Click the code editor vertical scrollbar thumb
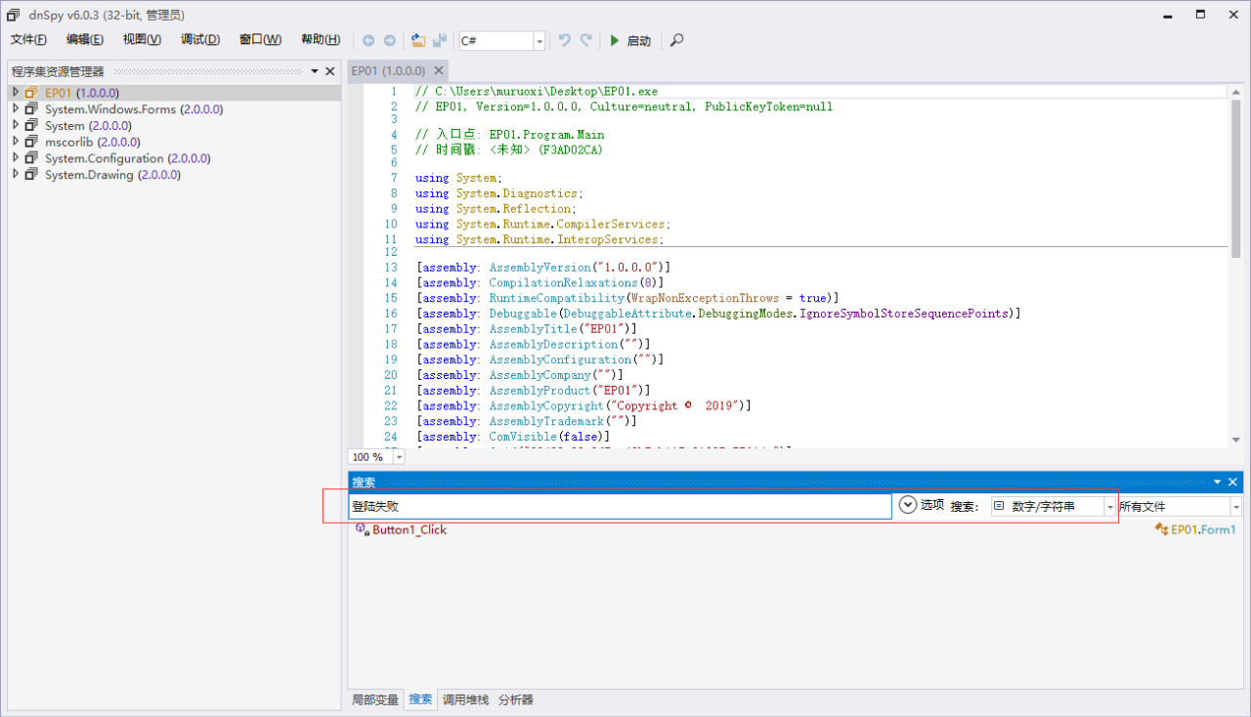 pos(1235,178)
